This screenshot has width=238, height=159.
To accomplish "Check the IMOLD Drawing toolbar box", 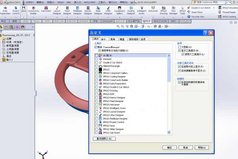I will pos(96,90).
